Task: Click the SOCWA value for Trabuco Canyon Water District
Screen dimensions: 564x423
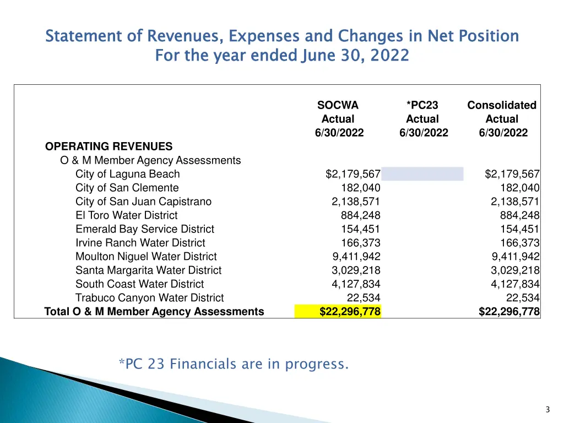Action: [x=364, y=298]
